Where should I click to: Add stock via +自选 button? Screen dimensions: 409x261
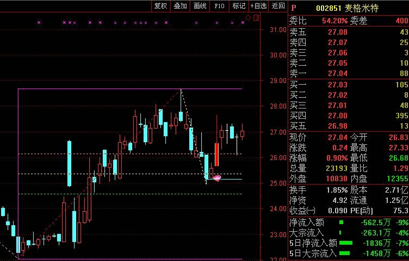pos(258,6)
